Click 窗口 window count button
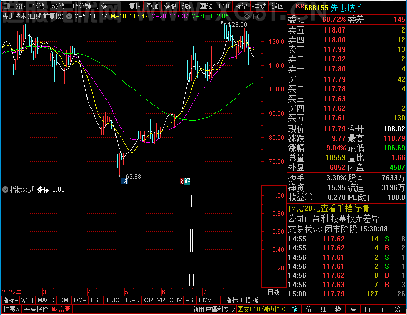Image resolution: width=407 pixels, height=315 pixels. (27, 300)
